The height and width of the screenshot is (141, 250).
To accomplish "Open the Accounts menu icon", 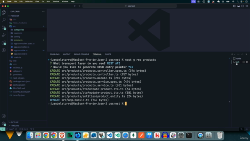I will (4, 116).
